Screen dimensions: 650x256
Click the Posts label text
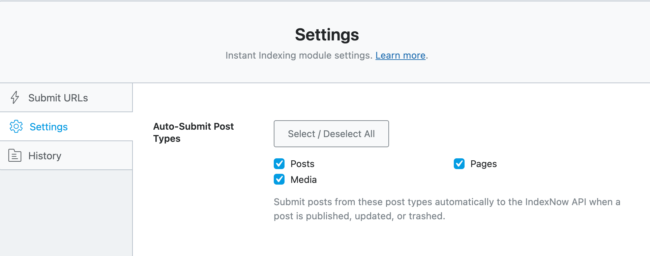[x=302, y=164]
